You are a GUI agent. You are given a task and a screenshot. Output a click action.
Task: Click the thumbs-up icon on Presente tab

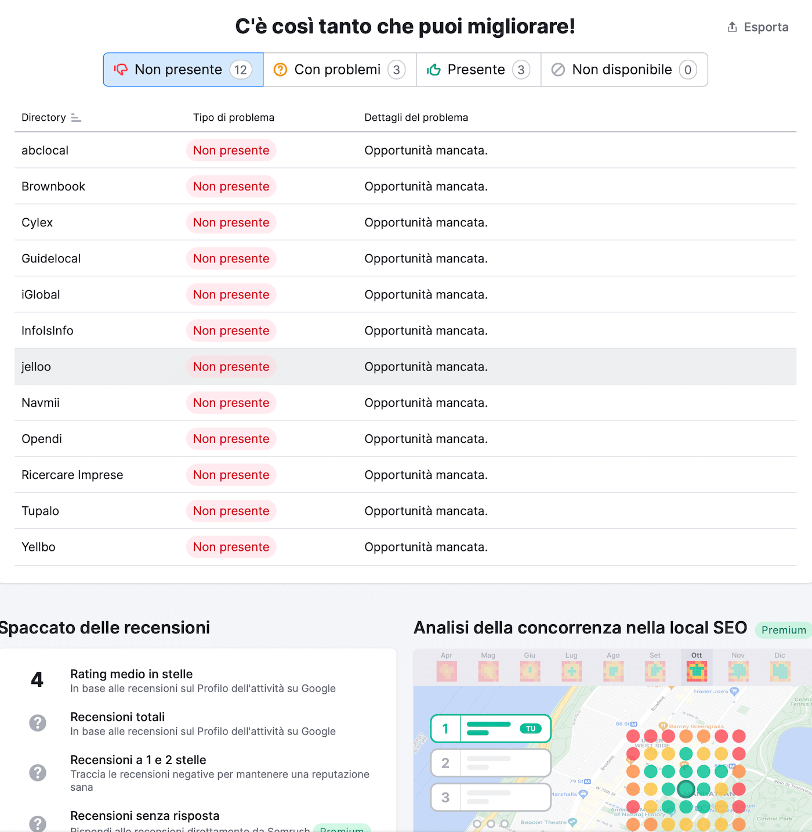(x=434, y=70)
